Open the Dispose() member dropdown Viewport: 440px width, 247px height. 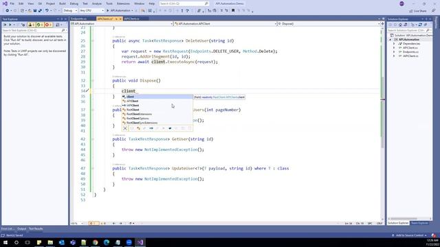[329, 24]
